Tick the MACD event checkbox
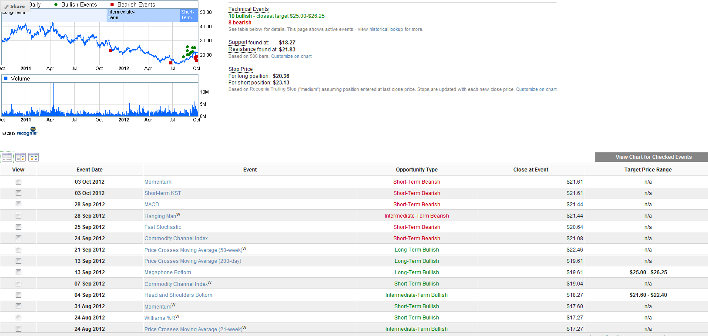Viewport: 708px width, 336px height. pos(18,204)
